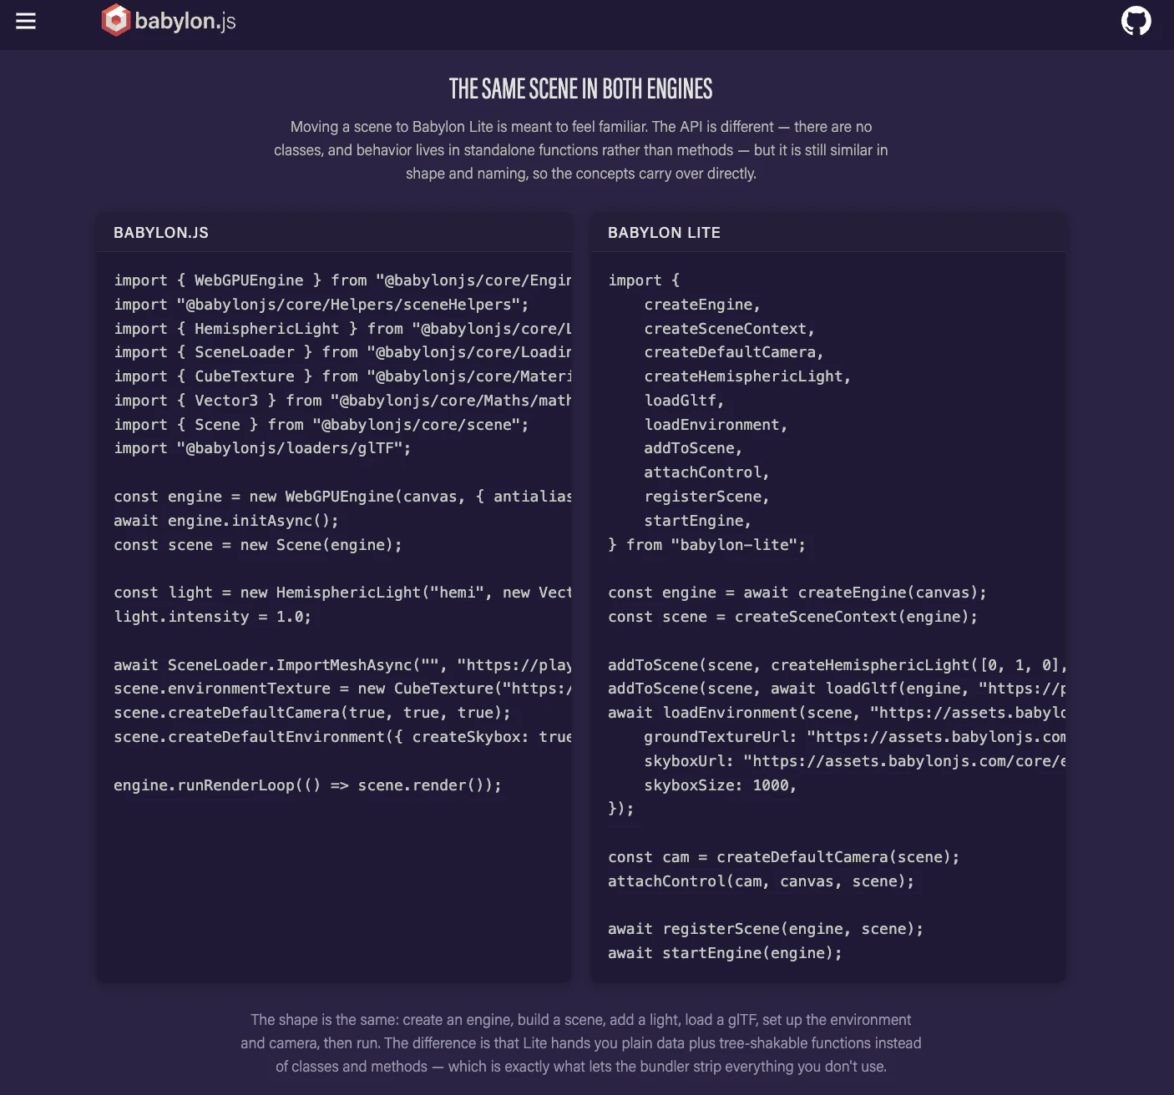Click the line "skyboxSize: 1000,"
The image size is (1174, 1095).
pyautogui.click(x=721, y=785)
